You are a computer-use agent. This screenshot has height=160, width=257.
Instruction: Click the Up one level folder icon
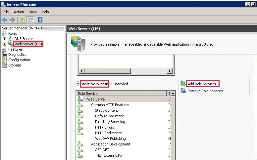point(23,20)
